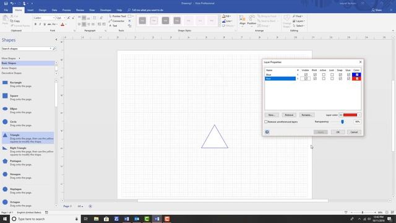Viewport: 396px width, 223px height.
Task: Switch to the Insert ribbon tab
Action: click(x=30, y=10)
